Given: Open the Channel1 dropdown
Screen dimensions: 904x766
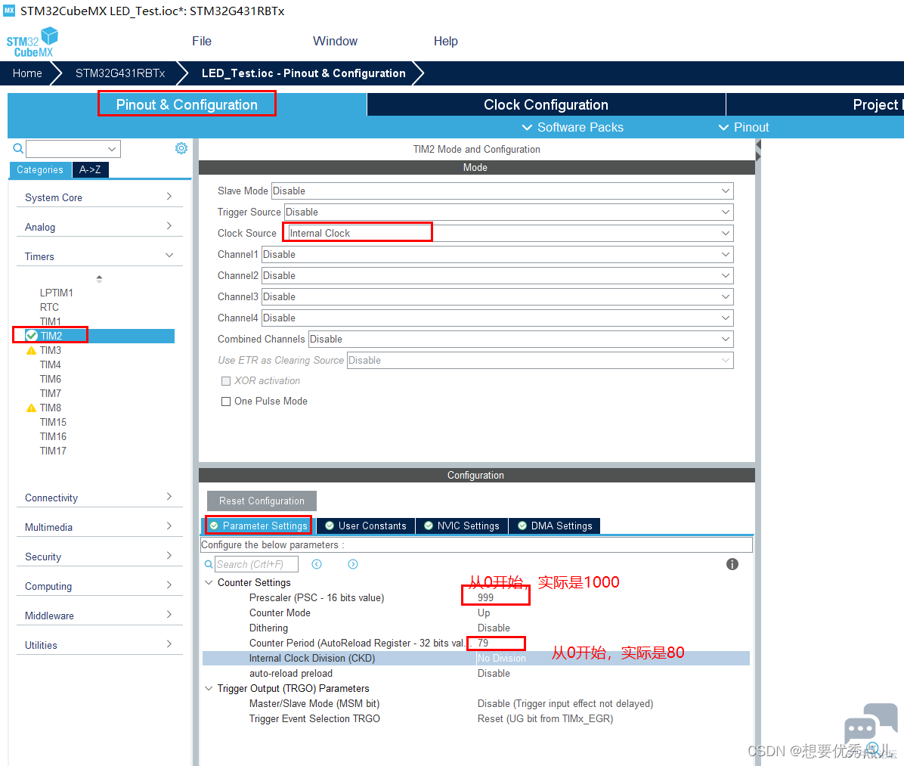Looking at the screenshot, I should (x=497, y=254).
